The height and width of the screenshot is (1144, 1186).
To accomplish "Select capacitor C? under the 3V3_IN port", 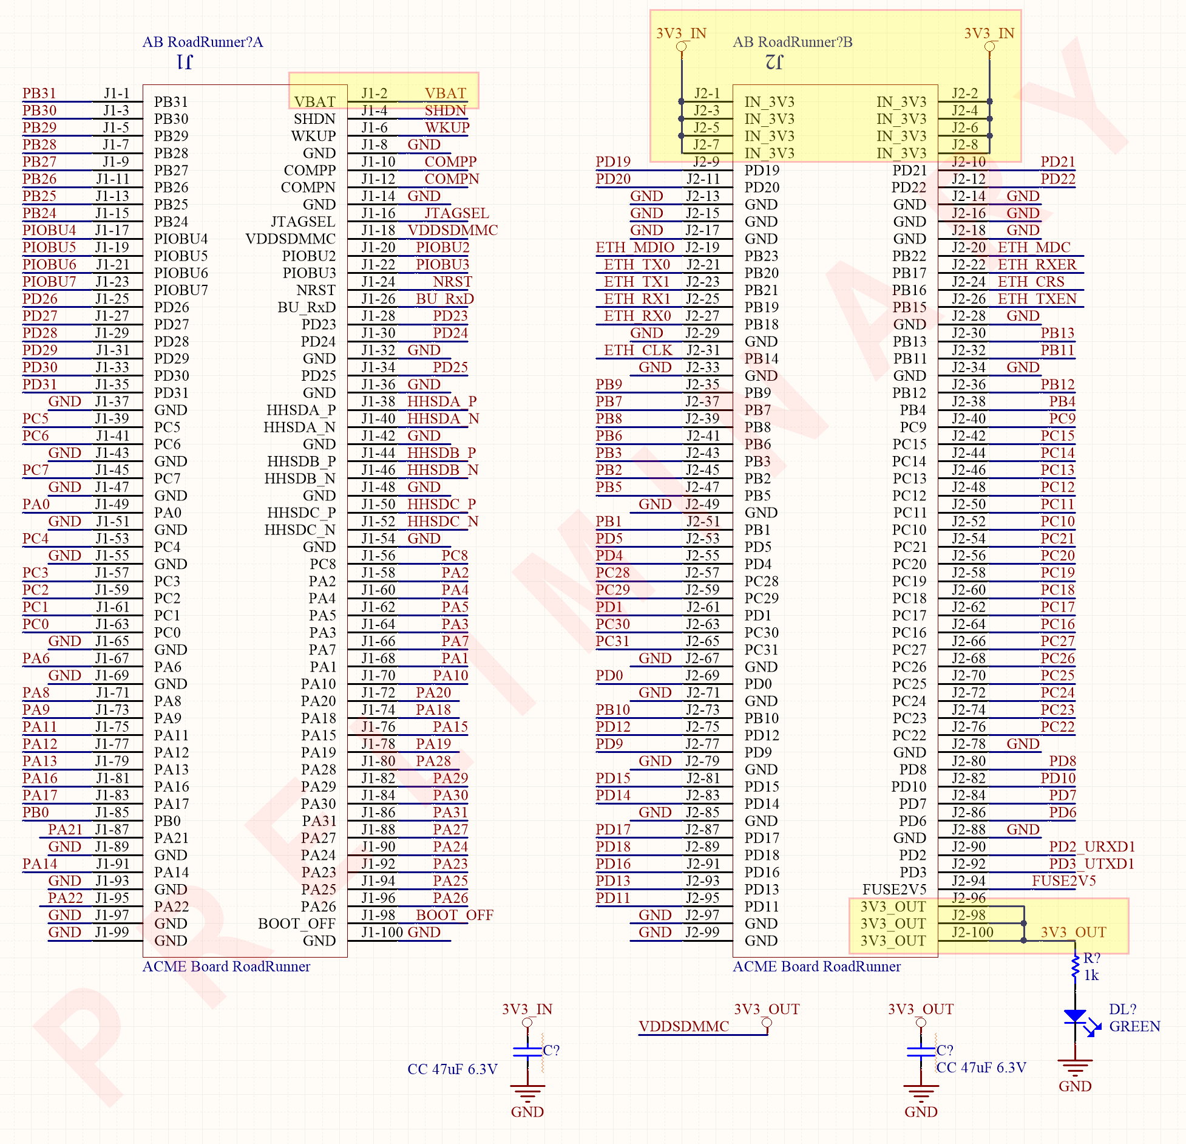I will coord(527,1052).
